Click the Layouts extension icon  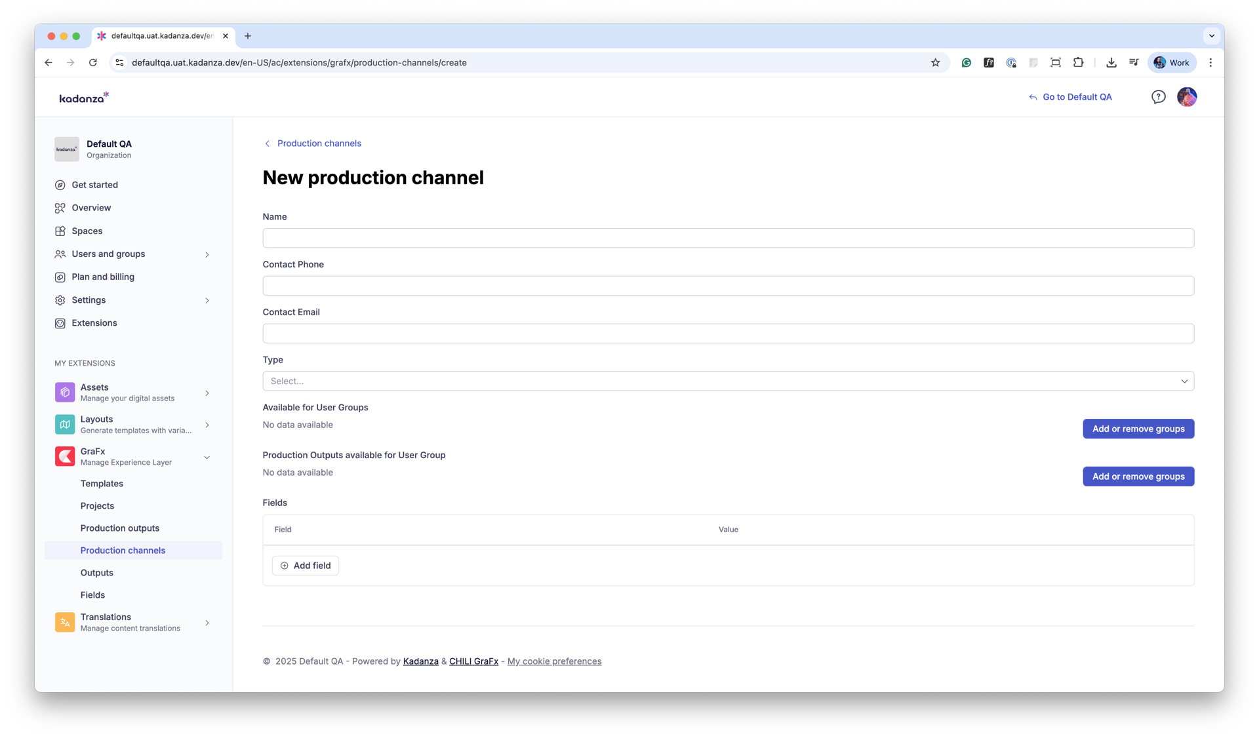[x=64, y=424]
